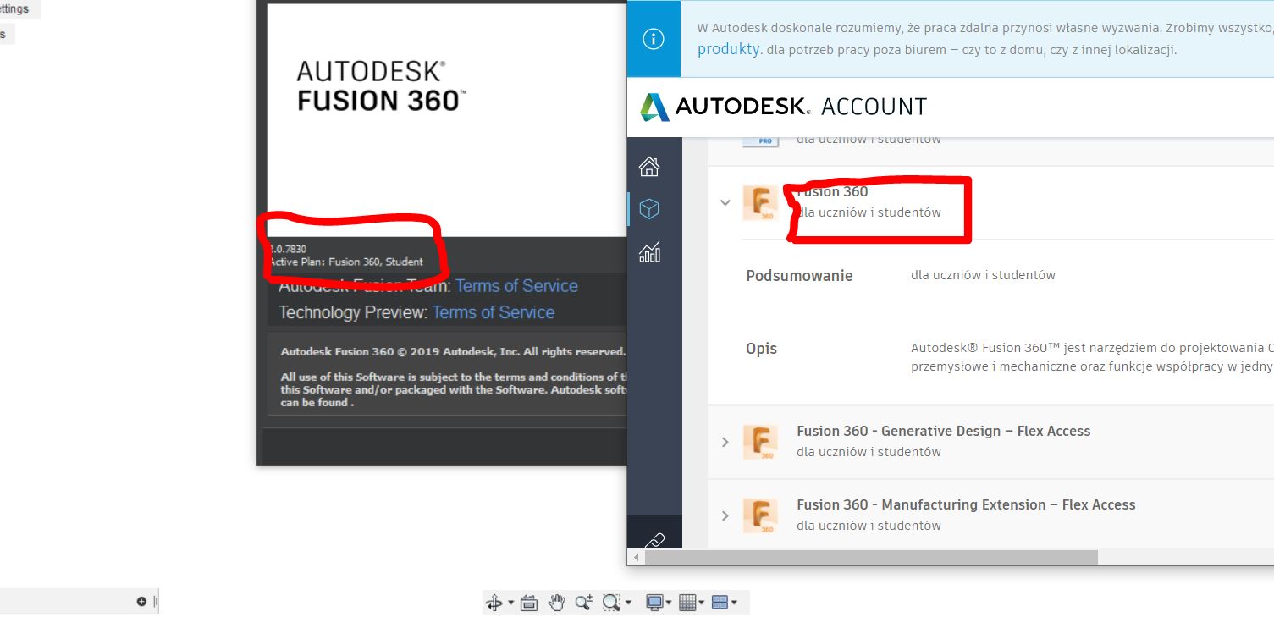The image size is (1274, 617).
Task: Go to Home in Autodesk Account sidebar
Action: 649,166
